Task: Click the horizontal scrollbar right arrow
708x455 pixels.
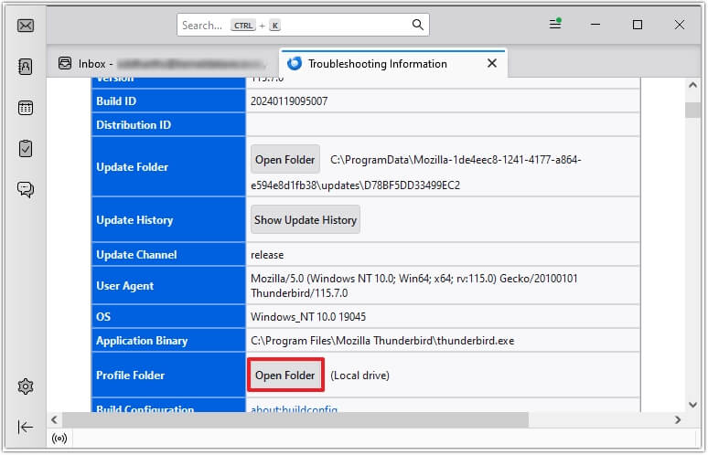Action: click(678, 420)
